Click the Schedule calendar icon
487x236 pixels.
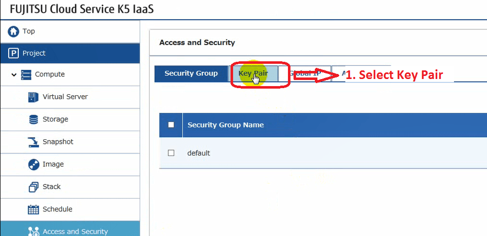pyautogui.click(x=34, y=209)
